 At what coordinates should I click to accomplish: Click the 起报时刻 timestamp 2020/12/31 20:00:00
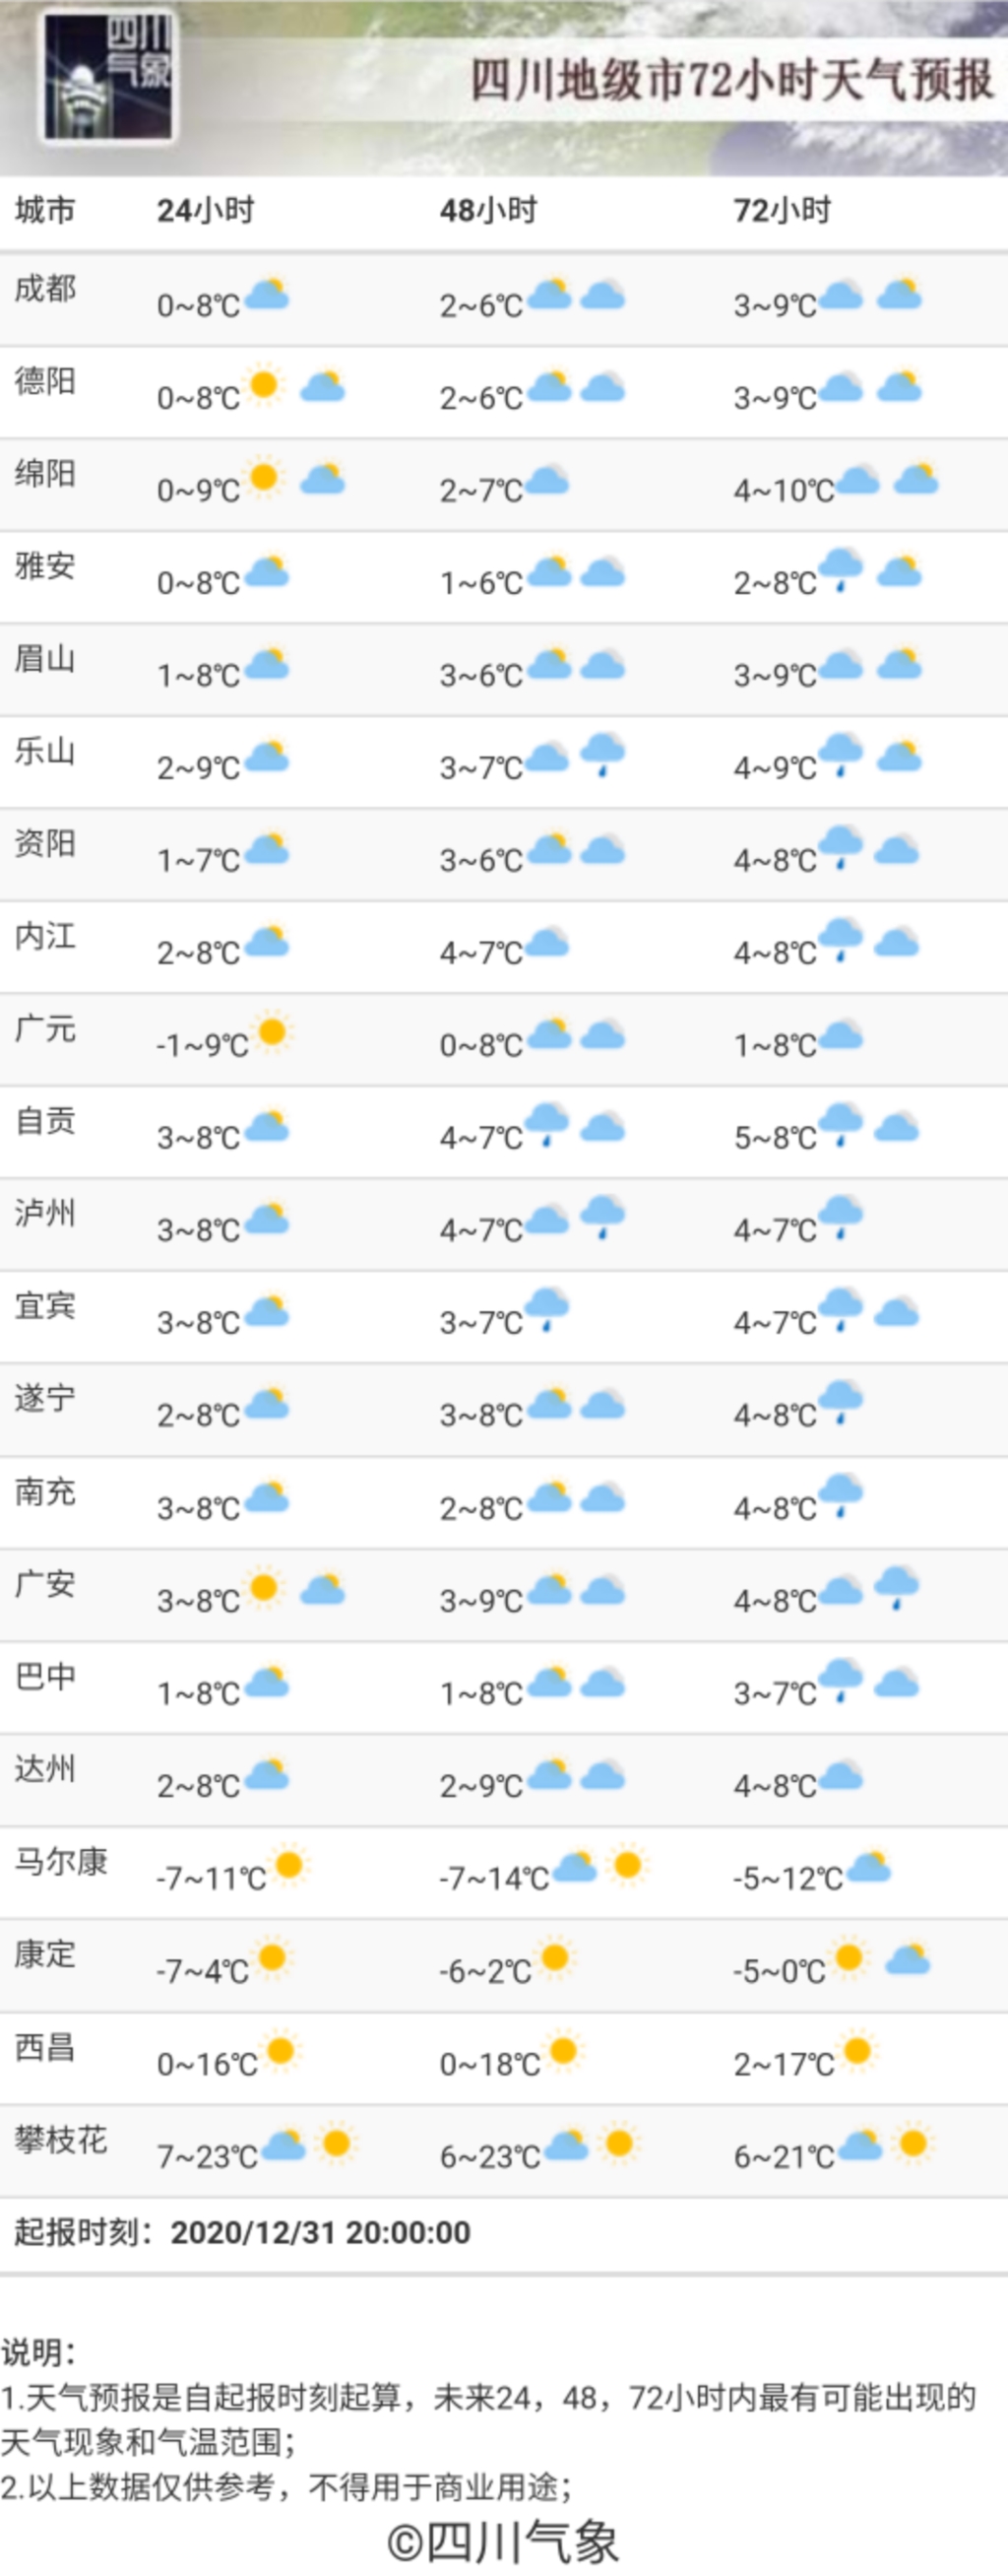pyautogui.click(x=320, y=2232)
